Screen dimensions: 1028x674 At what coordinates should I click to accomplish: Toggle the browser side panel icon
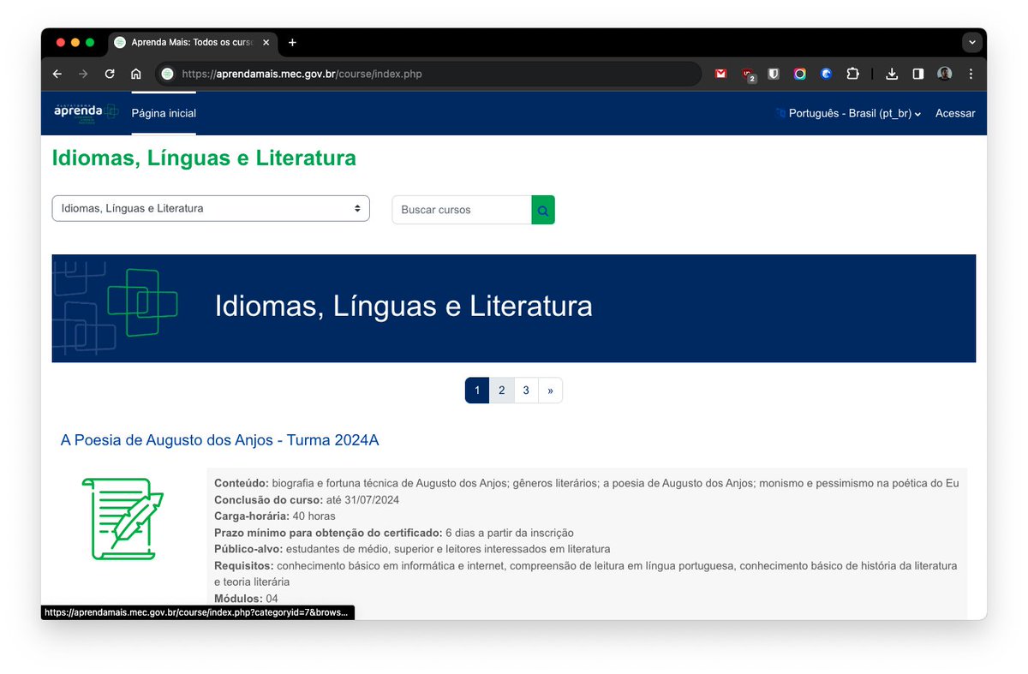click(917, 74)
